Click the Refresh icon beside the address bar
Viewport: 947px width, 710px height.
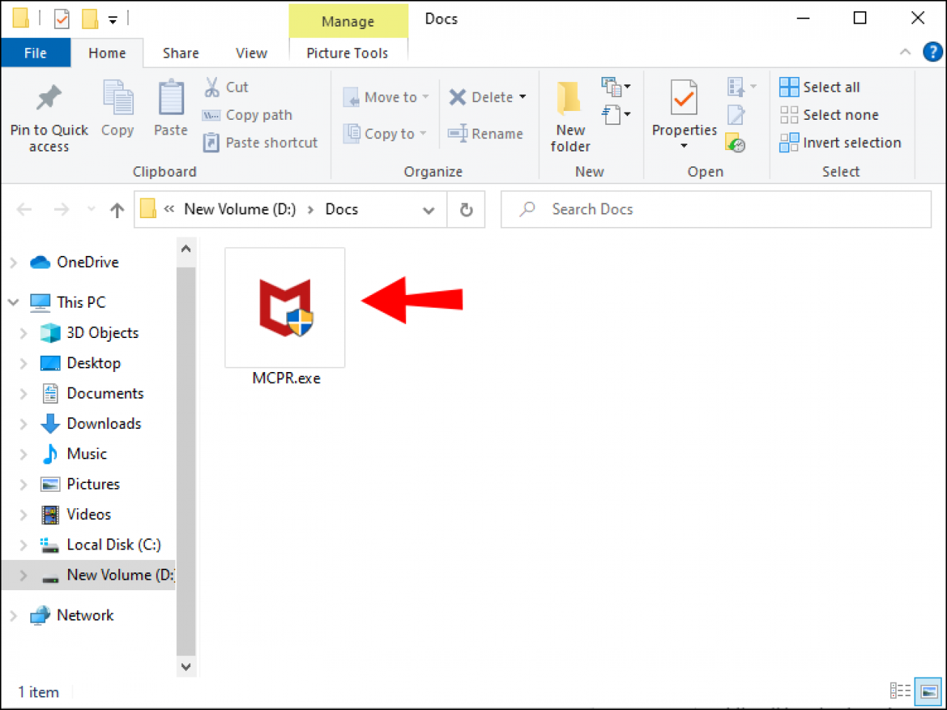coord(466,209)
